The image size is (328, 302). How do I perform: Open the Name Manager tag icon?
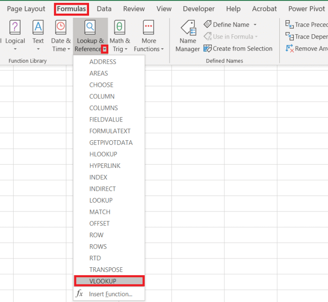[188, 28]
